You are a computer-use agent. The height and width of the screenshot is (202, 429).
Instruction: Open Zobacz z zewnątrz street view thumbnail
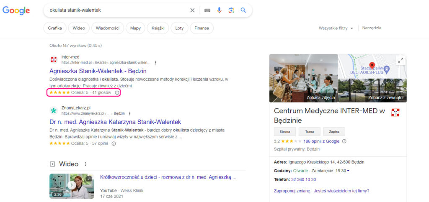[372, 90]
